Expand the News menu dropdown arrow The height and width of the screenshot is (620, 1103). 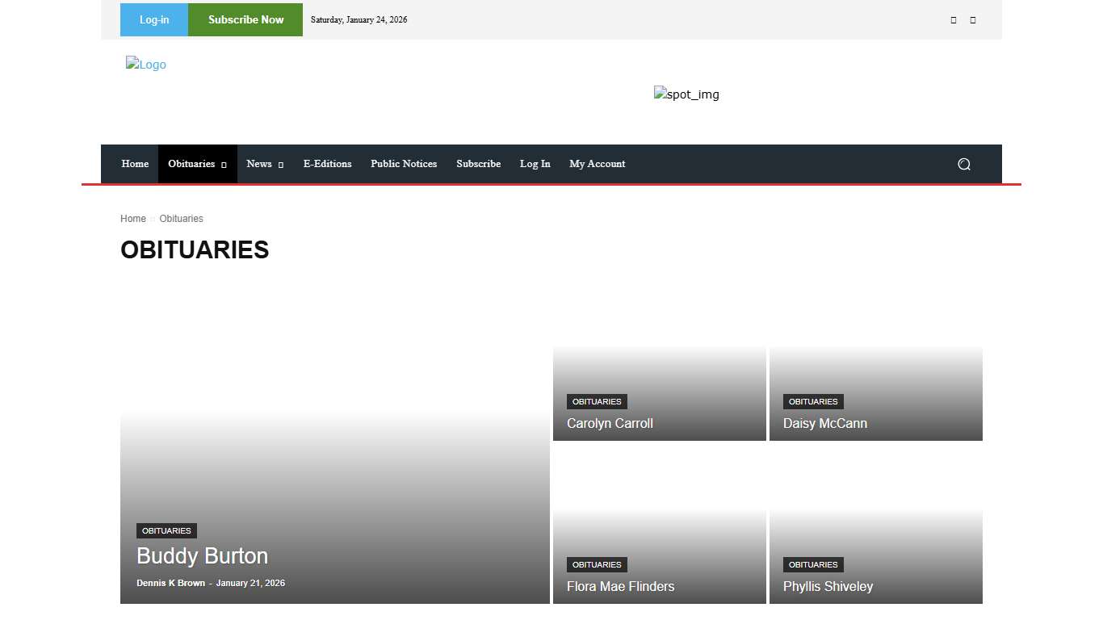coord(280,165)
